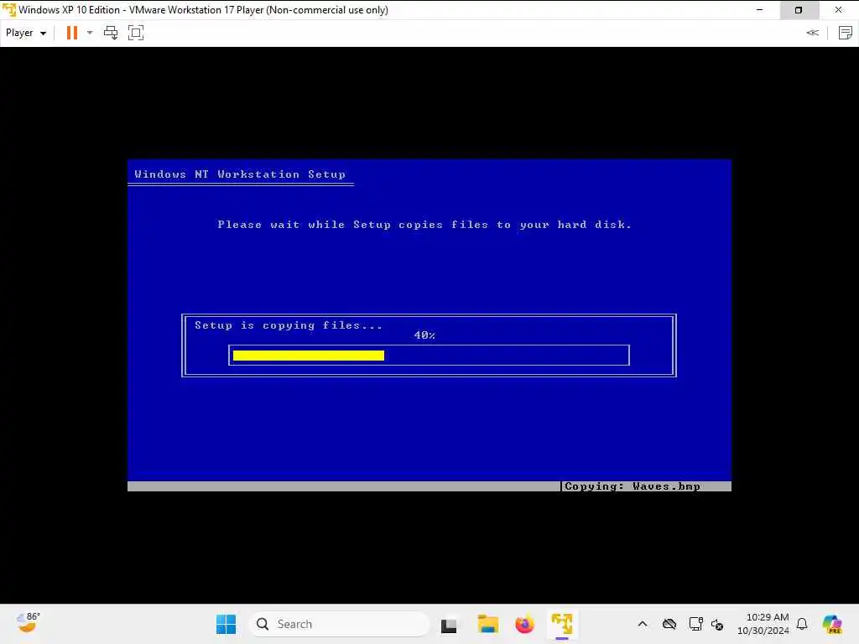Click the 40% progress label
The width and height of the screenshot is (859, 644).
tap(424, 335)
